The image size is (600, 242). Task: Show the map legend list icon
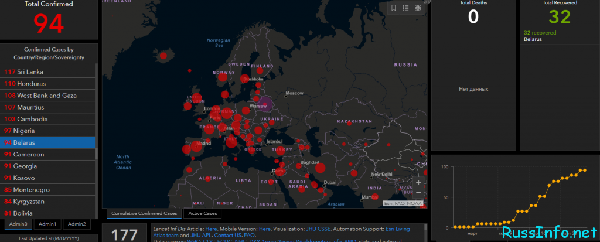(x=406, y=8)
